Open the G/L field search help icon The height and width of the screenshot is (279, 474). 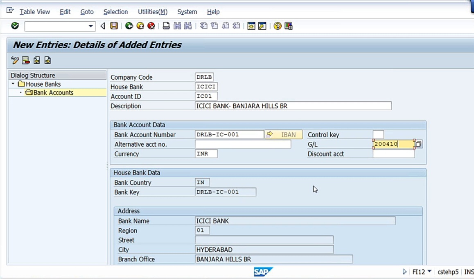tap(419, 144)
